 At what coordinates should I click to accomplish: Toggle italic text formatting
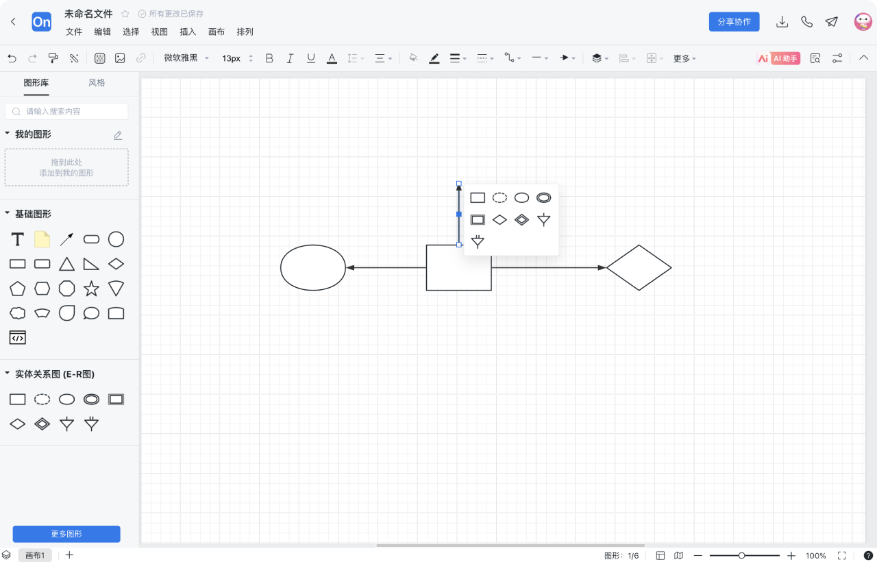[290, 58]
